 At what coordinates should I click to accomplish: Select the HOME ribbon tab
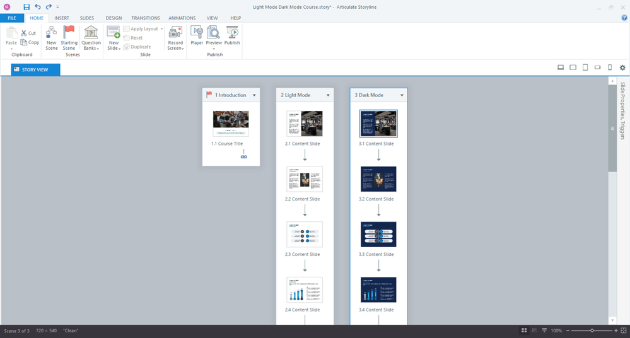tap(37, 18)
